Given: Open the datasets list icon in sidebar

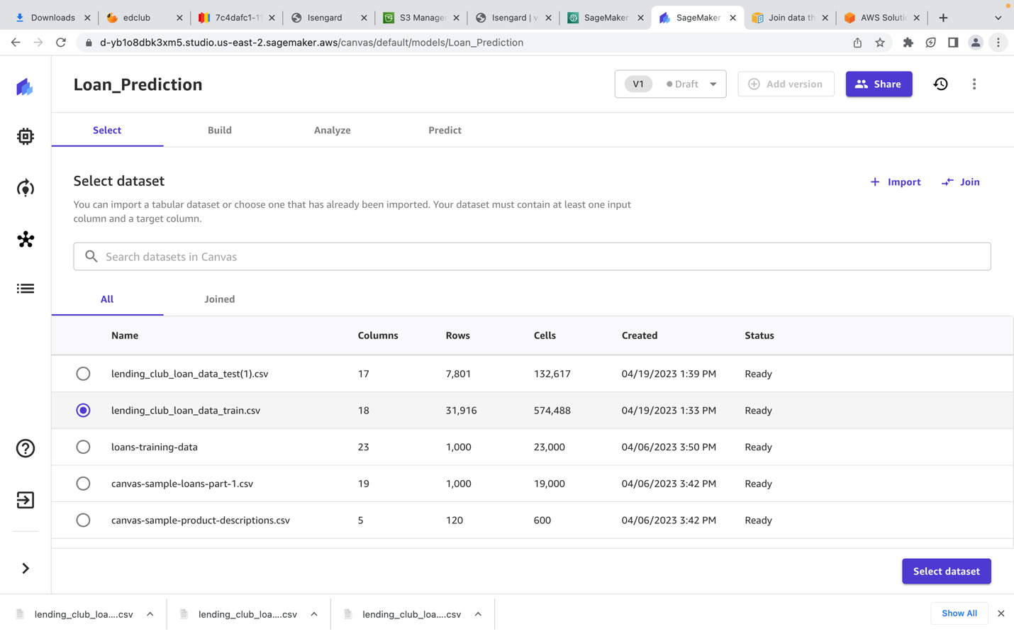Looking at the screenshot, I should [x=26, y=289].
